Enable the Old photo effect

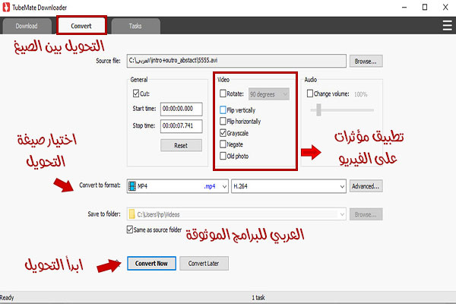[223, 156]
